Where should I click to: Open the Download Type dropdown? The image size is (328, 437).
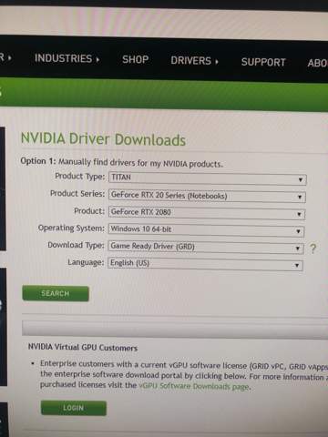(206, 247)
